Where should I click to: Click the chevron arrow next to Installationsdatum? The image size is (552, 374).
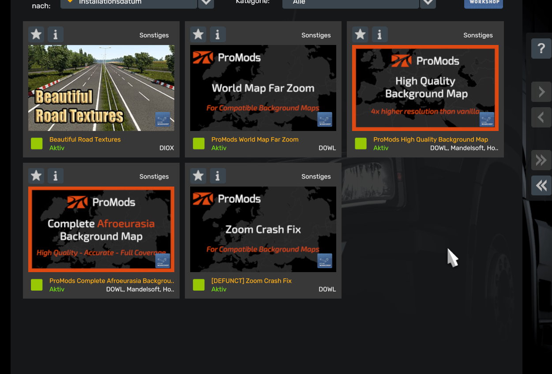[206, 4]
